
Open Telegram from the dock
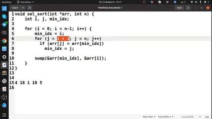pyautogui.click(x=4, y=24)
